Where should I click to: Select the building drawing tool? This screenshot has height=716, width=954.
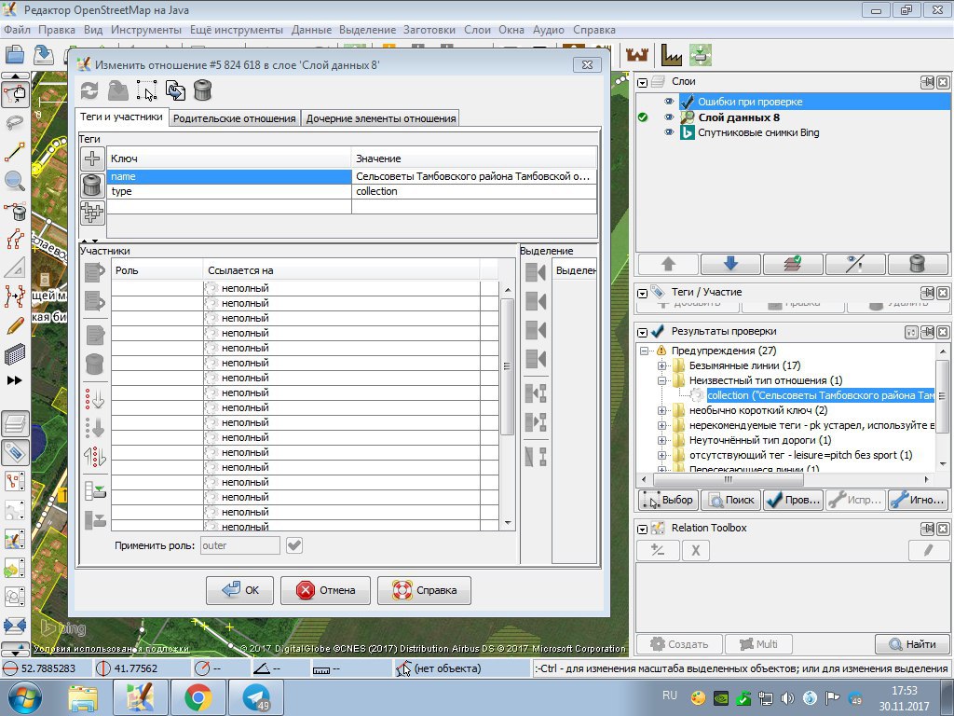click(x=15, y=354)
